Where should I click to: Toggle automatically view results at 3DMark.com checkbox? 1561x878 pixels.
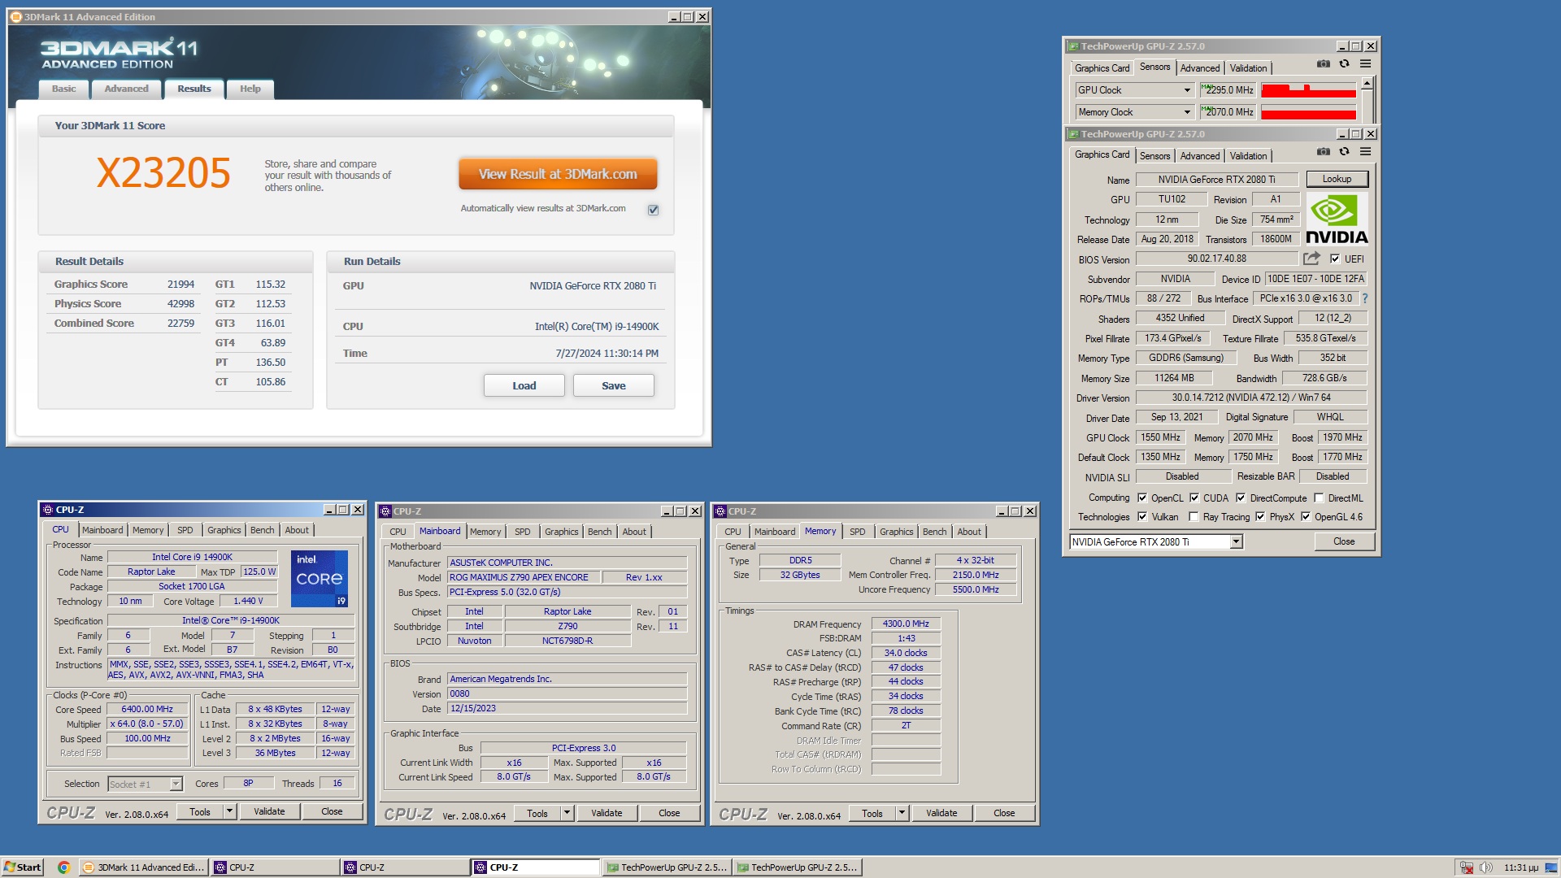click(653, 210)
